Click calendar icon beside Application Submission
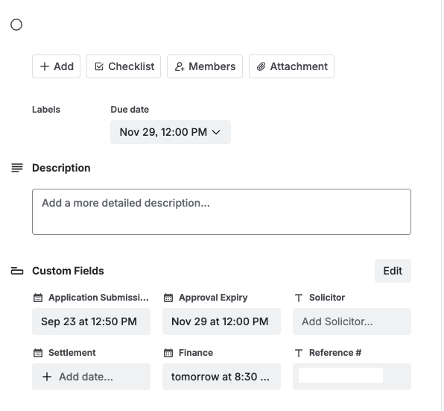This screenshot has width=444, height=411. tap(38, 298)
